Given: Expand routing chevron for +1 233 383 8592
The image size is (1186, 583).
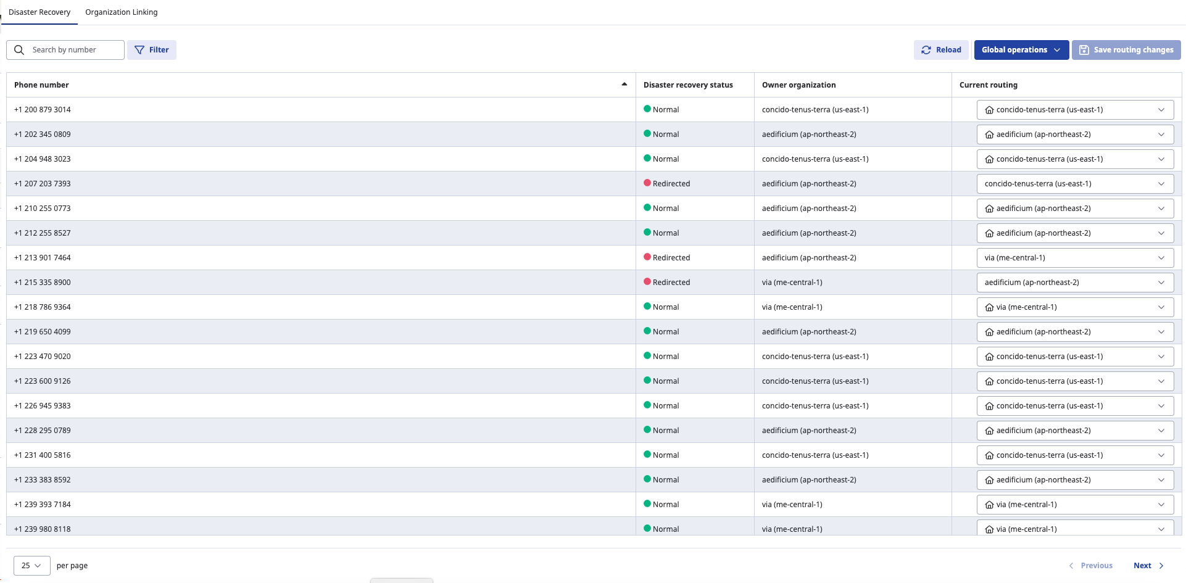Looking at the screenshot, I should [1161, 480].
